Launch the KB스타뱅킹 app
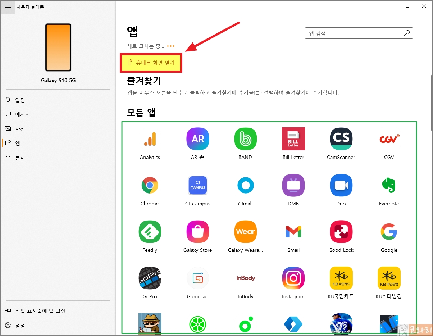This screenshot has width=433, height=336. [389, 278]
